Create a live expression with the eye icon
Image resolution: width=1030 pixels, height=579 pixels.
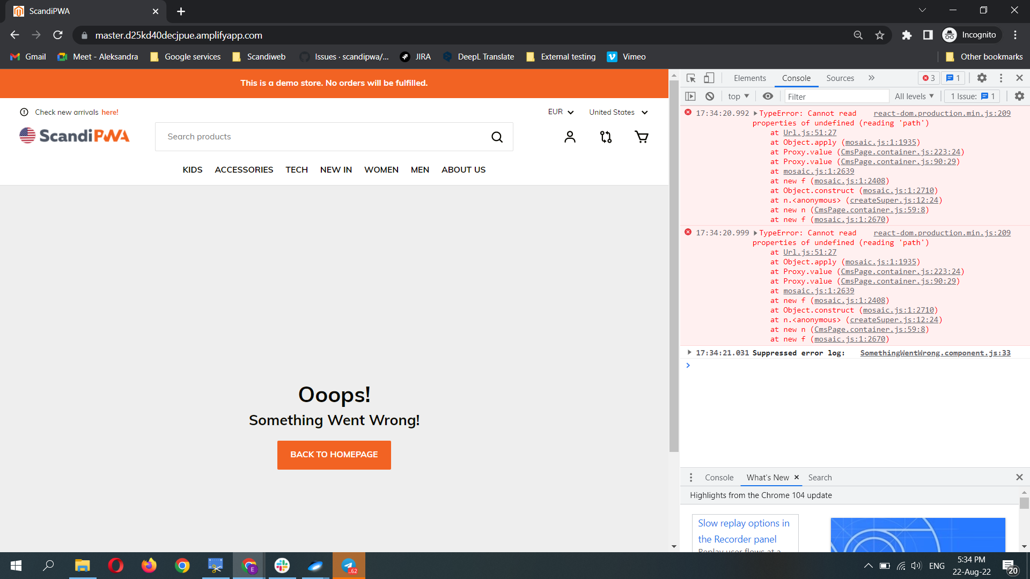[768, 96]
